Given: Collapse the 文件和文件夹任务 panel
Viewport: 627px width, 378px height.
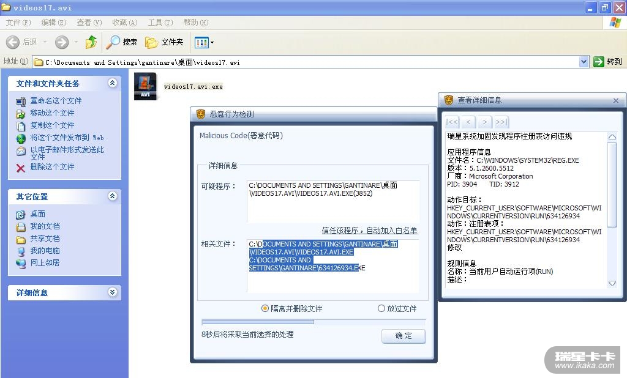Looking at the screenshot, I should coord(113,83).
